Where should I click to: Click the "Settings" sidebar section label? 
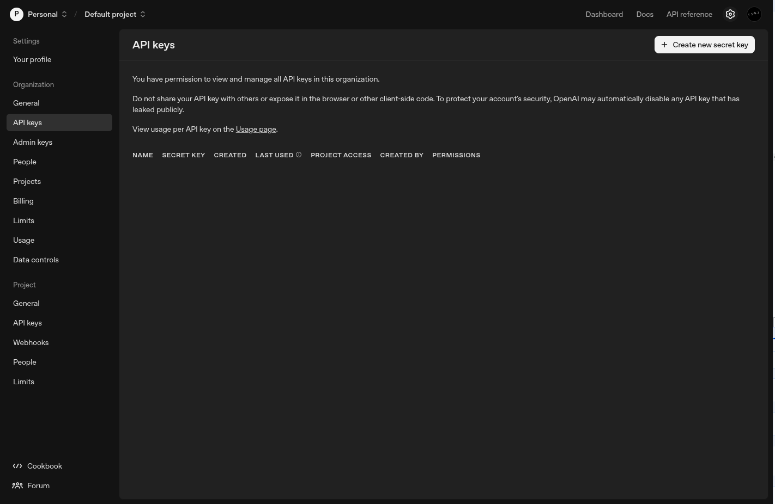[26, 41]
